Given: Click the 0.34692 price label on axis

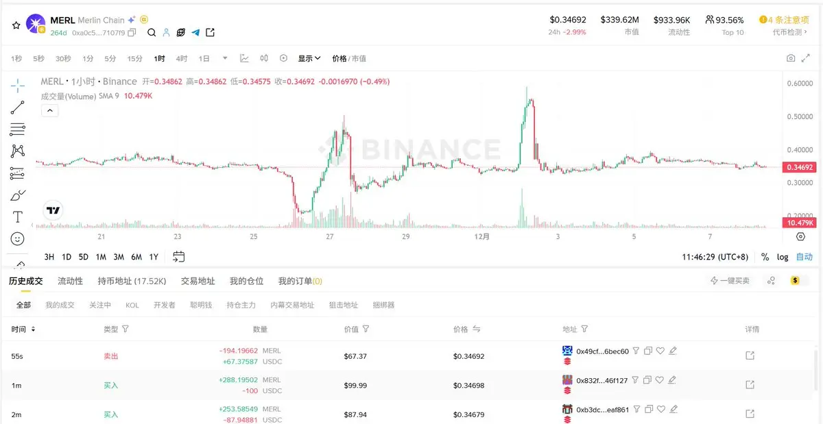Looking at the screenshot, I should 798,167.
